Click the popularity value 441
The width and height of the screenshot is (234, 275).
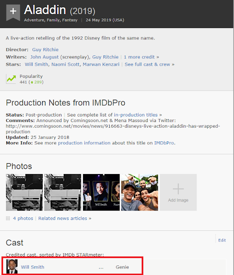(23, 82)
